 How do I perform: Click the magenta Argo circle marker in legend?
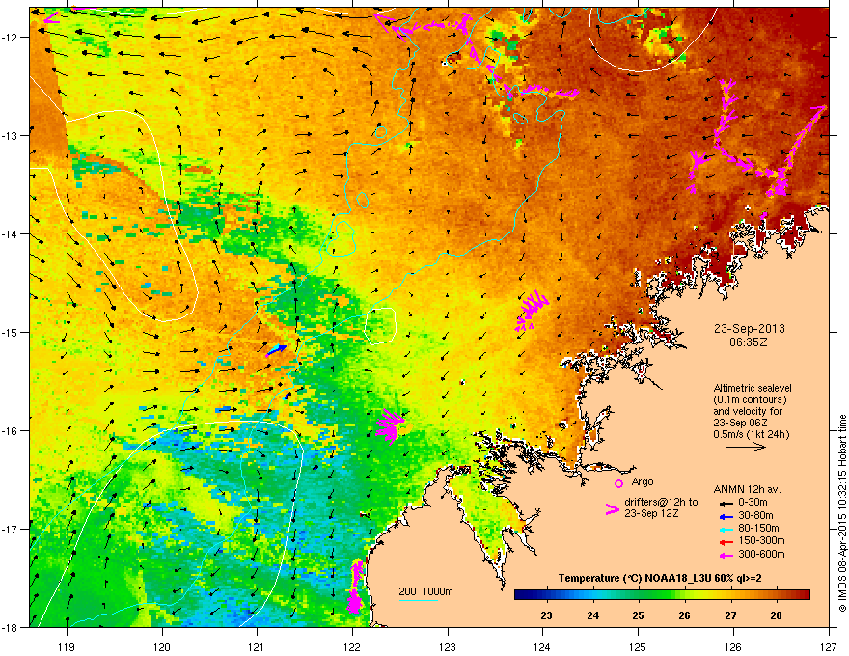pos(618,483)
